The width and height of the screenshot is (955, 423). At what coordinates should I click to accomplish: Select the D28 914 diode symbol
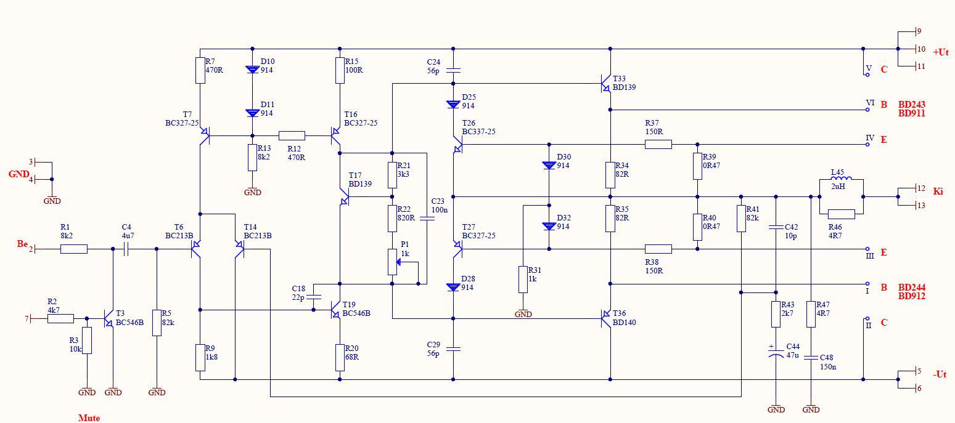(x=453, y=287)
